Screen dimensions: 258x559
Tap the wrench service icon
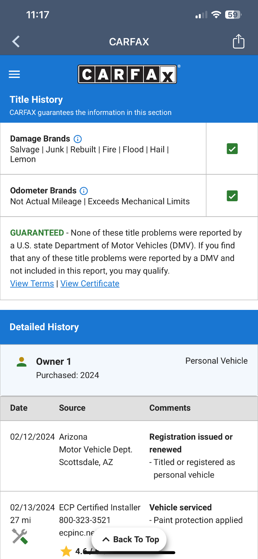click(x=20, y=536)
